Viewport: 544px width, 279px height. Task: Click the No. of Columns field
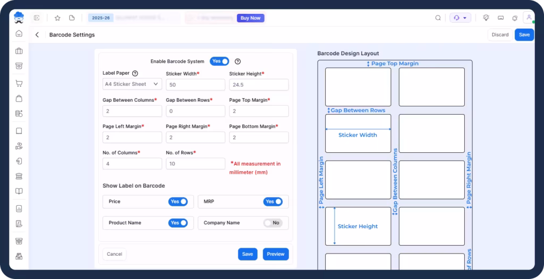pyautogui.click(x=132, y=163)
